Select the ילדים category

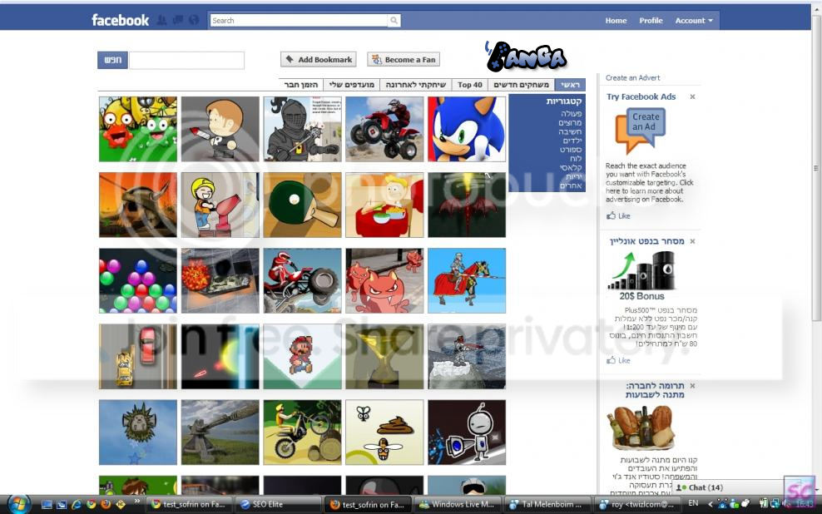(x=572, y=141)
